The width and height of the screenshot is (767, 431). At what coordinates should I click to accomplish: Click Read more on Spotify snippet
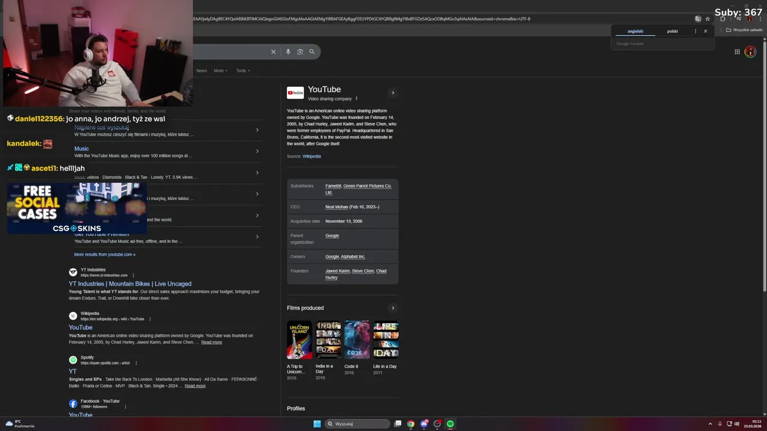[x=195, y=386]
